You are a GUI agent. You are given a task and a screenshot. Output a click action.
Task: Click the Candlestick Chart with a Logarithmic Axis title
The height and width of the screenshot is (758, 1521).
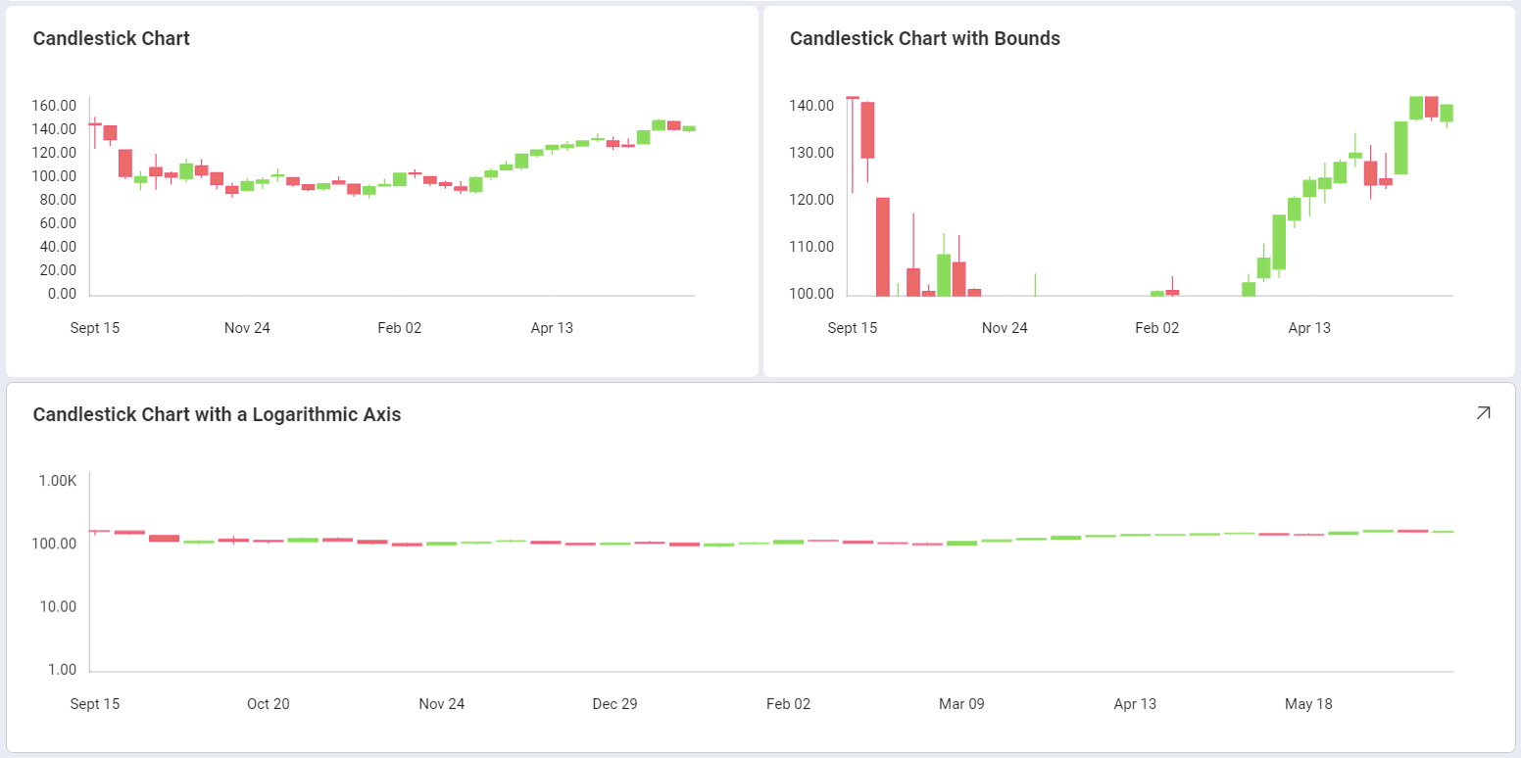click(x=217, y=414)
